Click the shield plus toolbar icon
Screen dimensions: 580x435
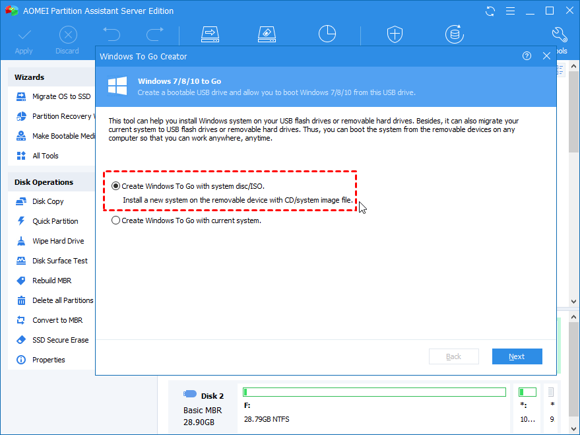[x=395, y=34]
